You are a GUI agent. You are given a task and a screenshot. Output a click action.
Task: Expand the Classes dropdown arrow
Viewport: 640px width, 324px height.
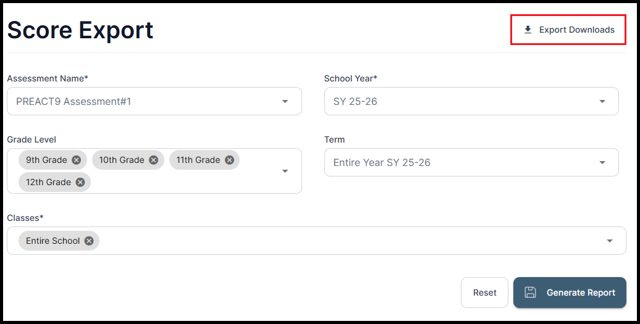[x=610, y=241]
